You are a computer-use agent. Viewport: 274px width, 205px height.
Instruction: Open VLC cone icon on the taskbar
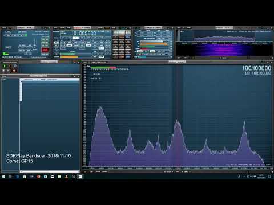pos(66,177)
